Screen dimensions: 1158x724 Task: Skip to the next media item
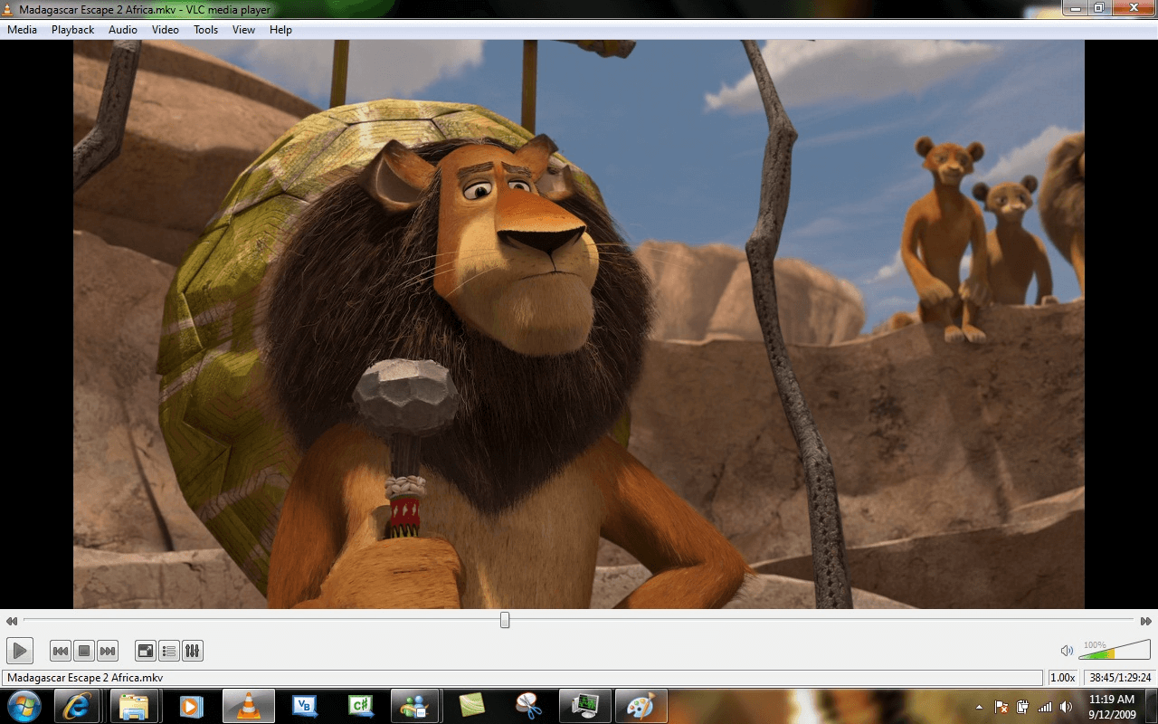tap(108, 650)
